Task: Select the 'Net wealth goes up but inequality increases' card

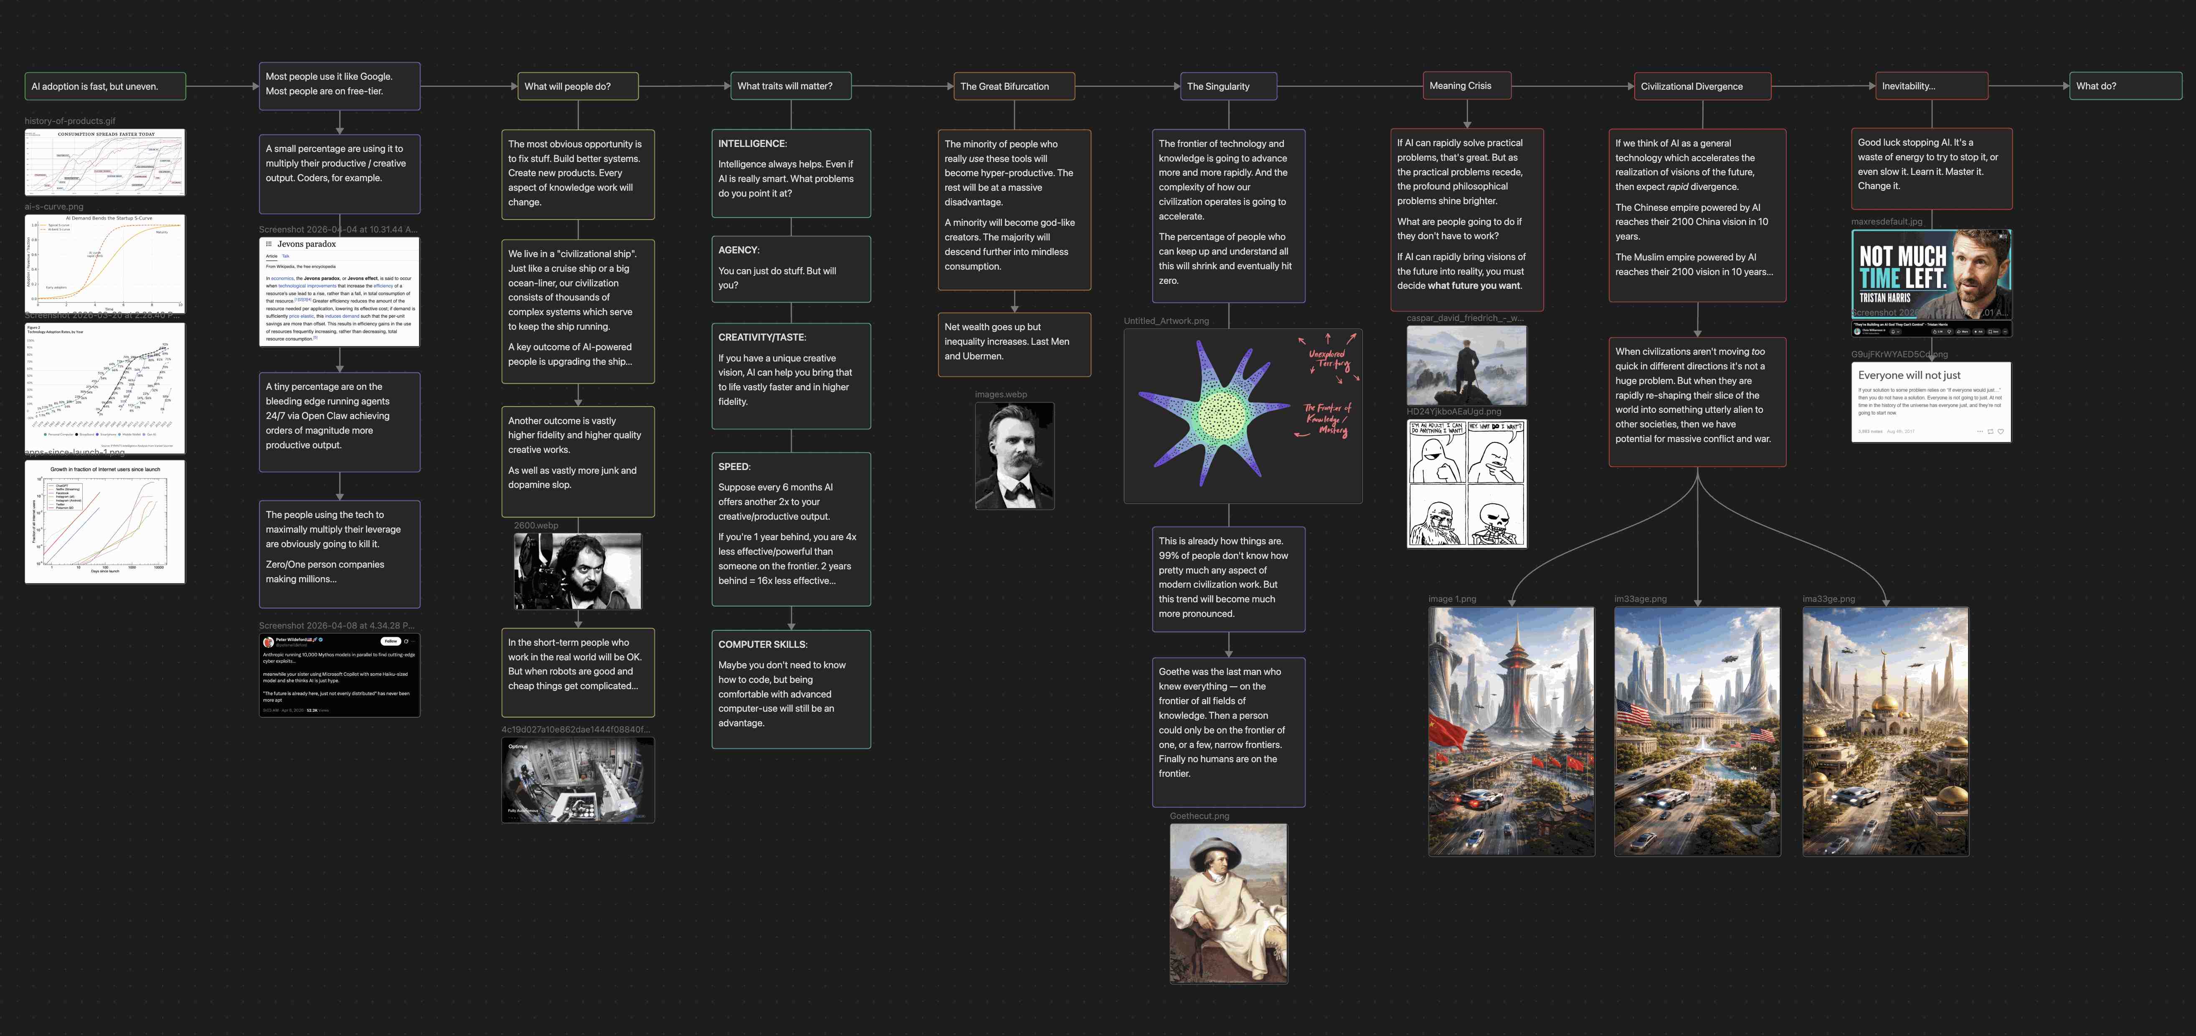Action: tap(1014, 344)
